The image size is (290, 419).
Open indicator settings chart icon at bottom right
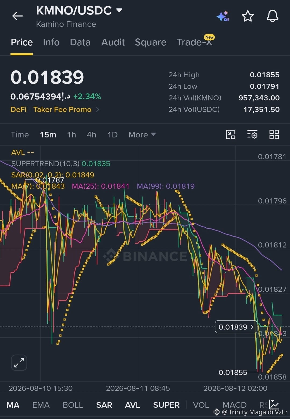(274, 405)
